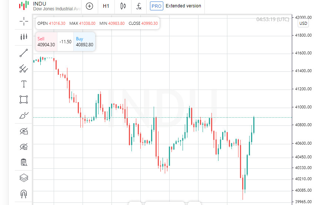Open the fx indicators menu
Screen dimensions: 317x205
click(x=139, y=6)
